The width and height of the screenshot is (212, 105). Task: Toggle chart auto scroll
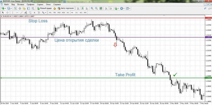[x=106, y=8]
